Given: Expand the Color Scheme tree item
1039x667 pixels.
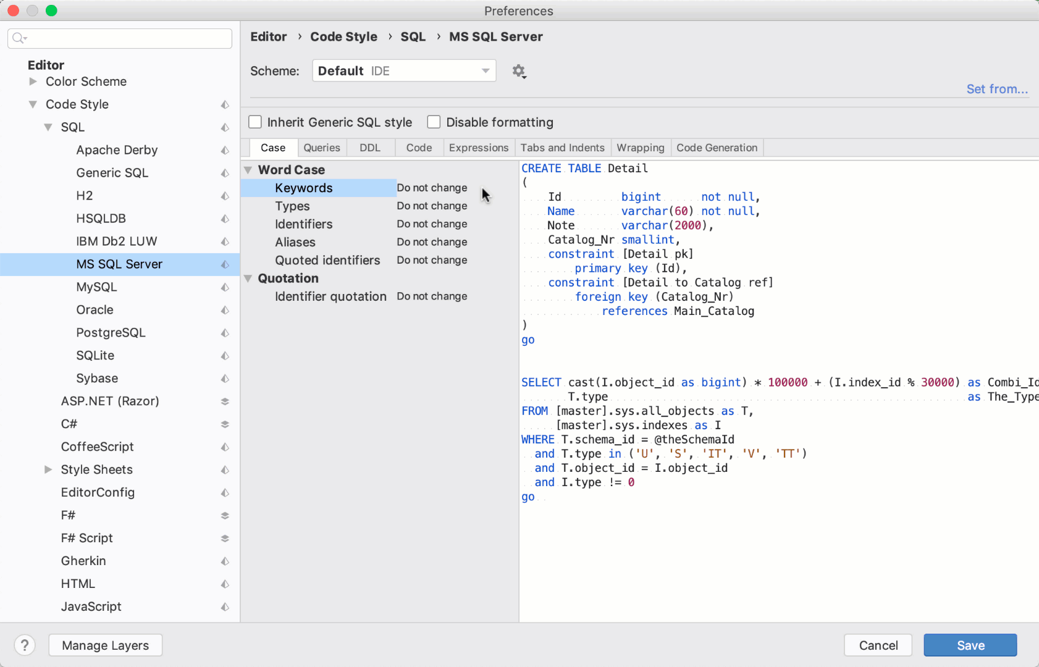Looking at the screenshot, I should (33, 82).
